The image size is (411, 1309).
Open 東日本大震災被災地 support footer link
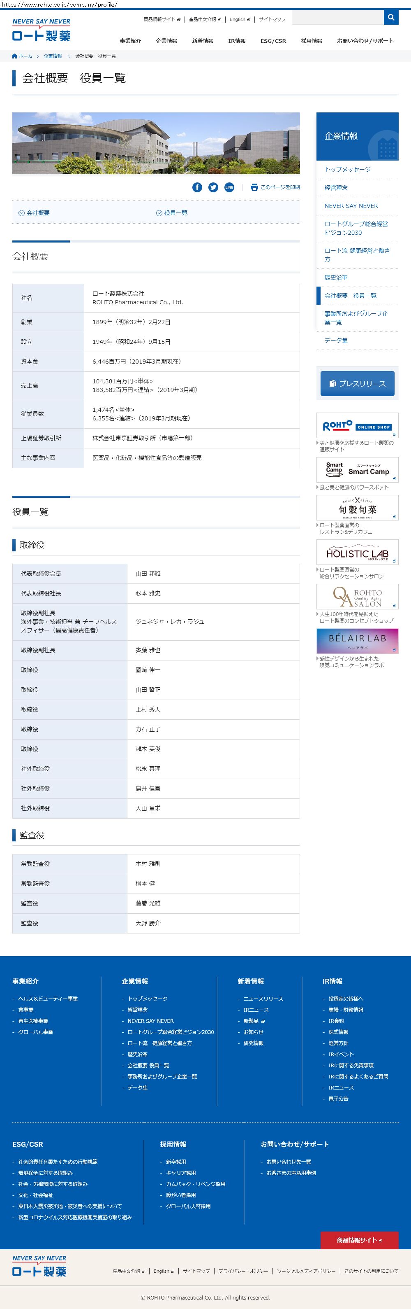70,1206
